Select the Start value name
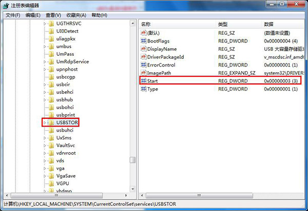Viewport: 308px width, 211px height. coord(152,81)
